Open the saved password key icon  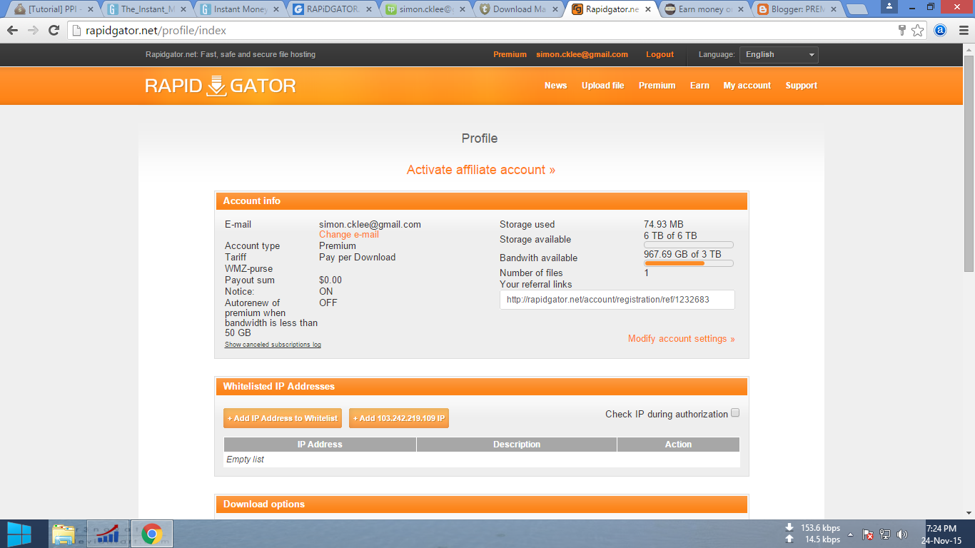point(902,31)
